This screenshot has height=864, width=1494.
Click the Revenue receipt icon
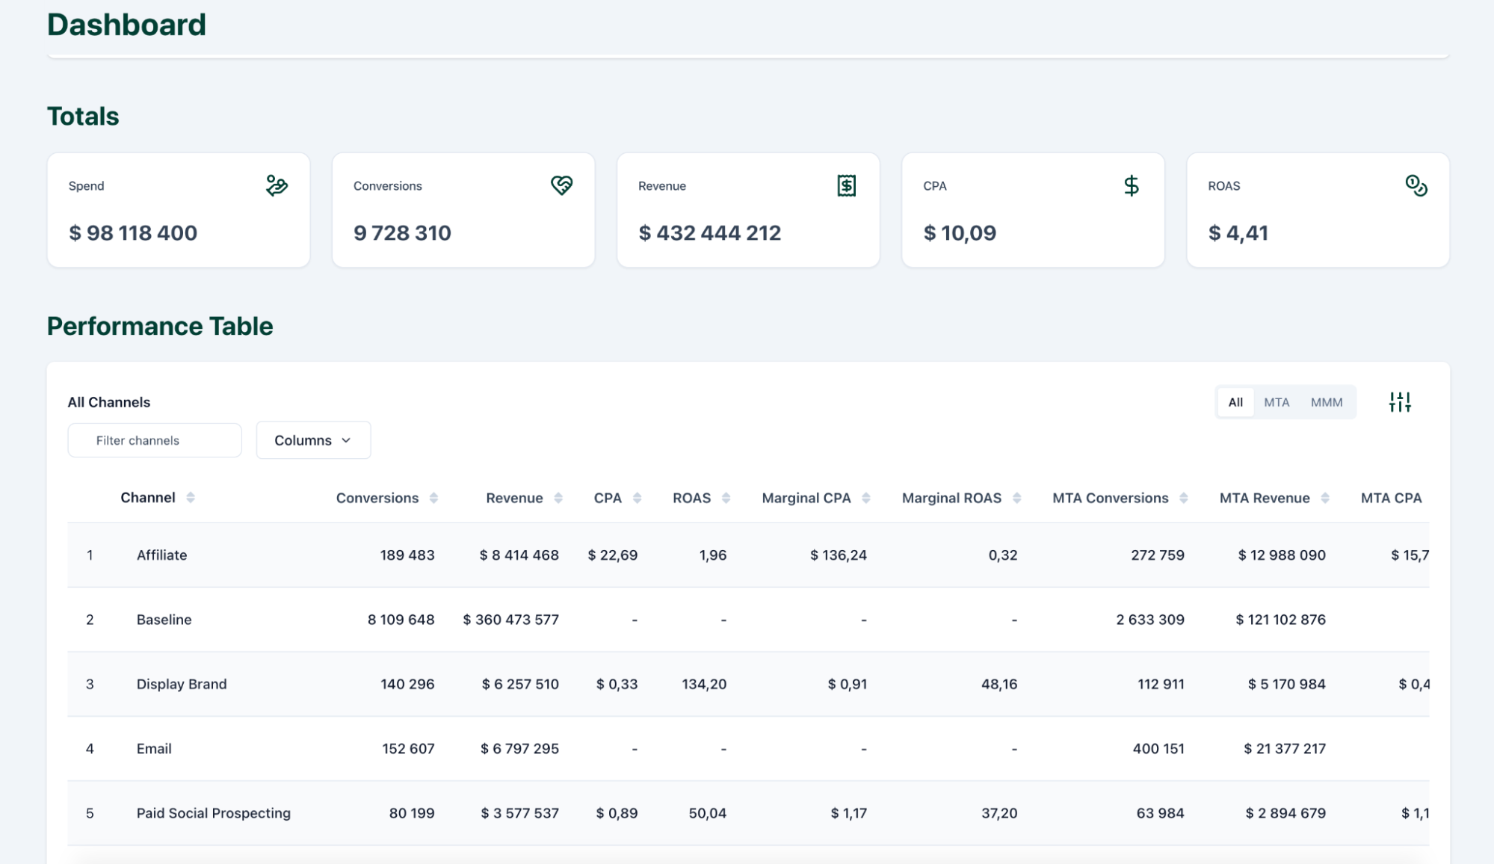point(846,185)
